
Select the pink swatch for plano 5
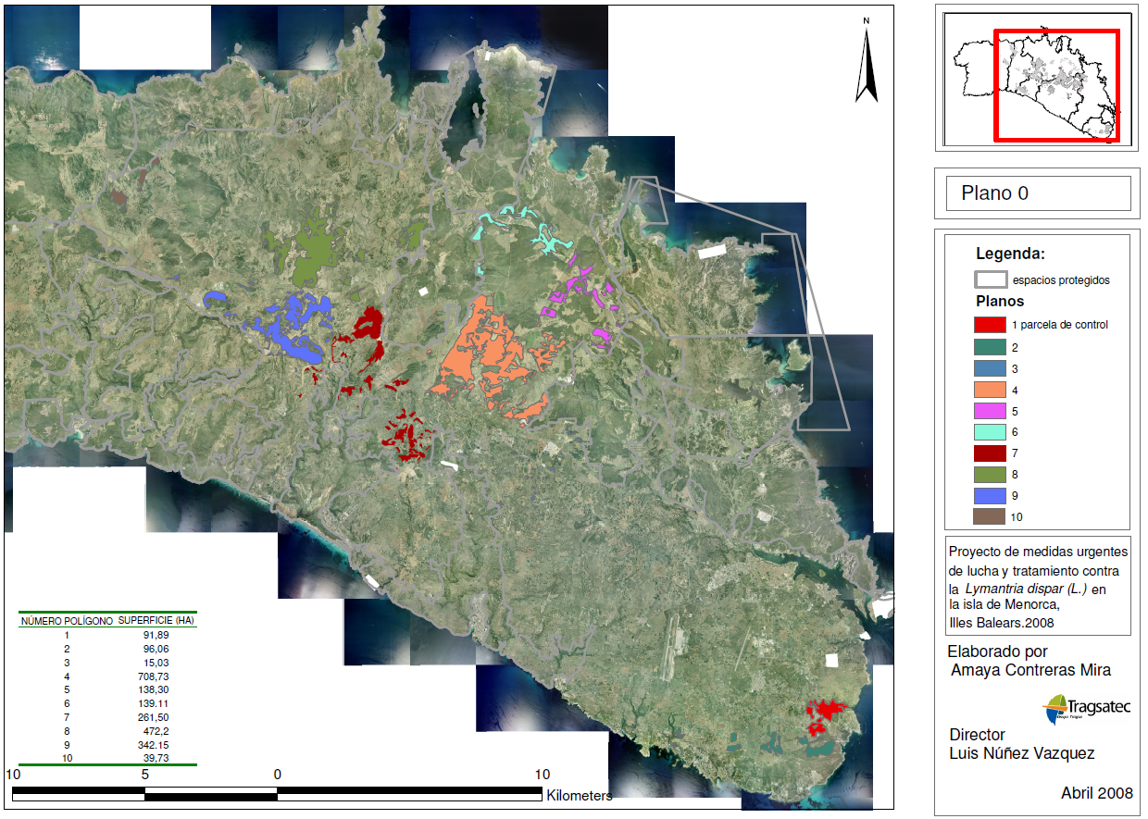[990, 411]
